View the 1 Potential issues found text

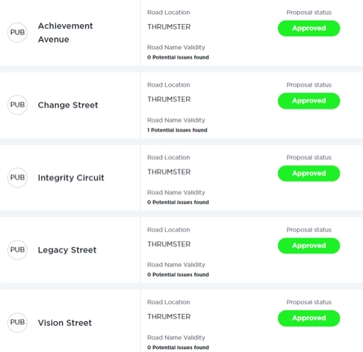[177, 130]
